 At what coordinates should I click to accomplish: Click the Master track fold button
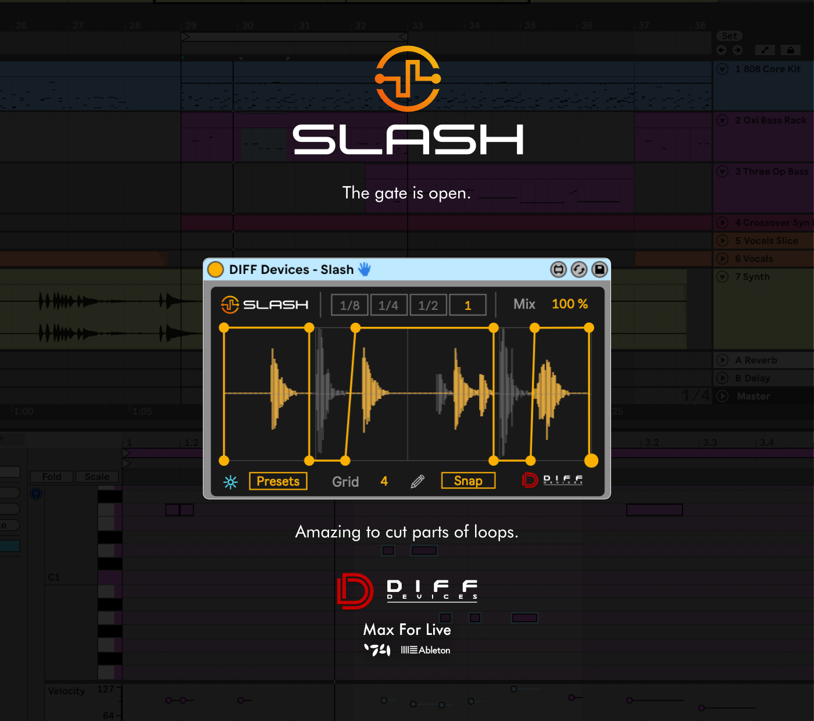tap(723, 397)
